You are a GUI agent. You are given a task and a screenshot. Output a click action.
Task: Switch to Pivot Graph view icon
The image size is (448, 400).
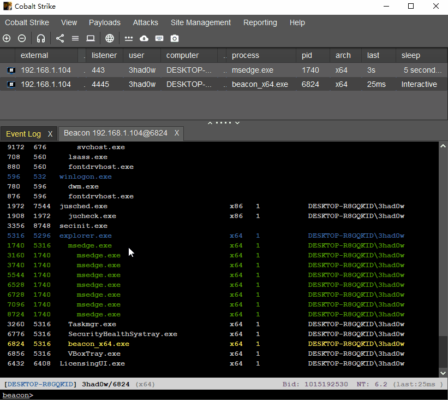60,38
